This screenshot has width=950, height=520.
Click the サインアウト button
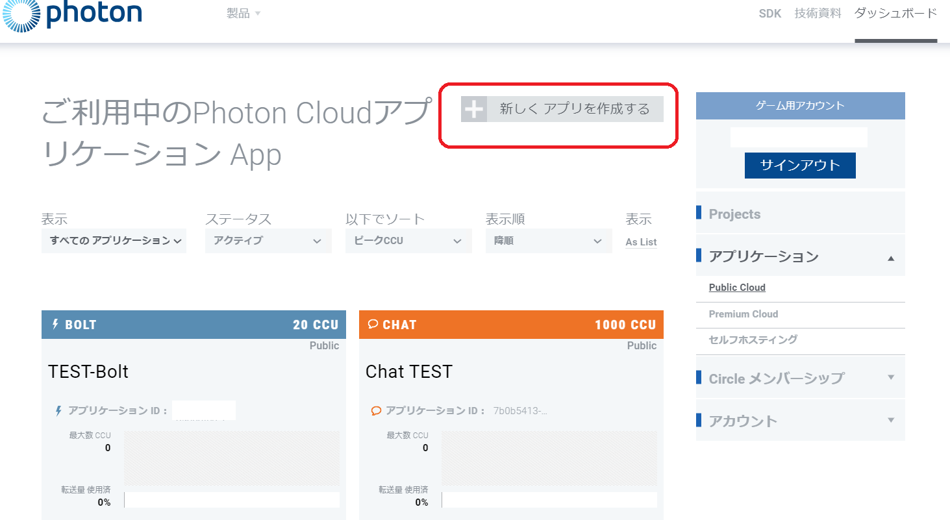pos(800,165)
